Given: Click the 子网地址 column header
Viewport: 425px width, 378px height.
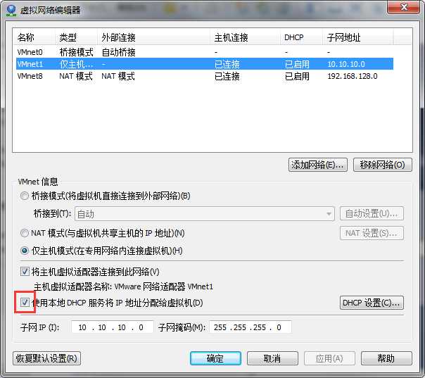Looking at the screenshot, I should pos(357,37).
